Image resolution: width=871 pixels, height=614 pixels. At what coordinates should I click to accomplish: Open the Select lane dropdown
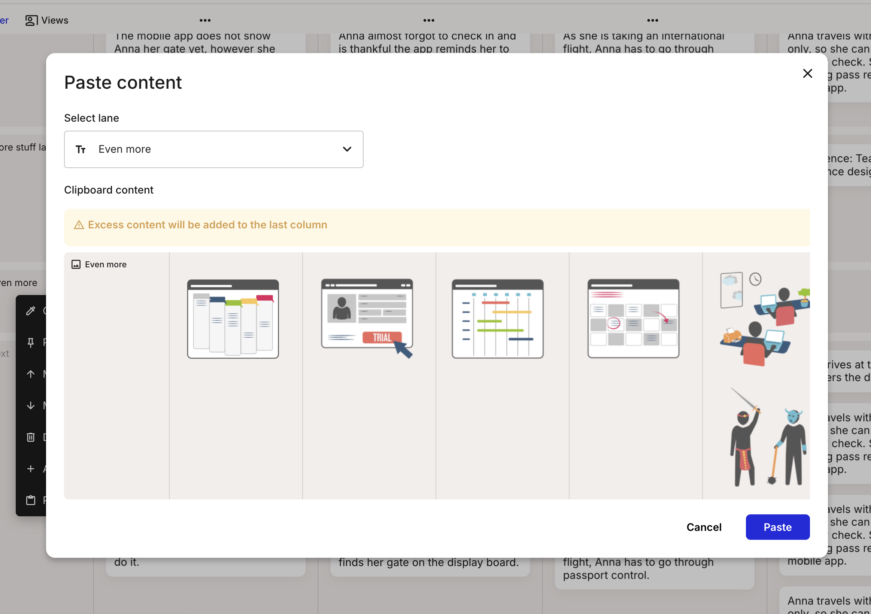[x=213, y=149]
